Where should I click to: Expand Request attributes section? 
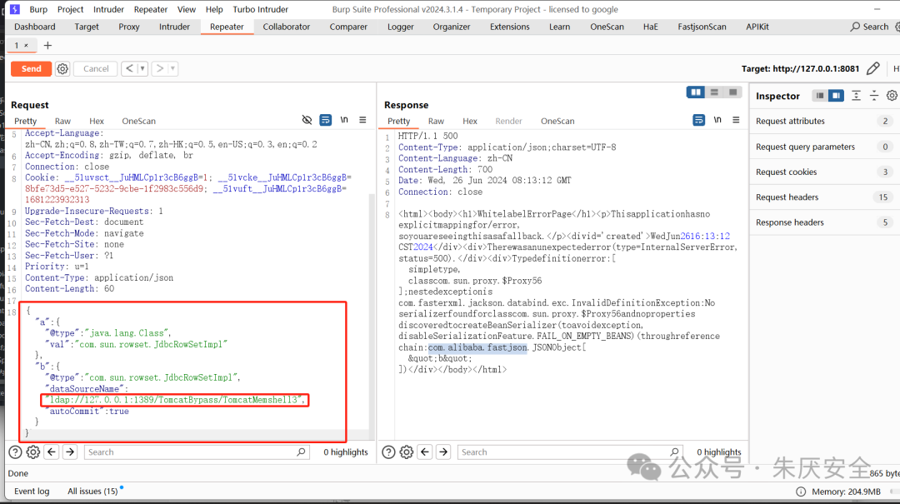(824, 121)
